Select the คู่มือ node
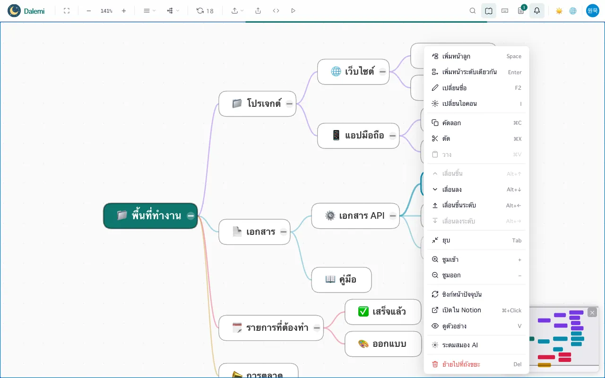 coord(341,280)
